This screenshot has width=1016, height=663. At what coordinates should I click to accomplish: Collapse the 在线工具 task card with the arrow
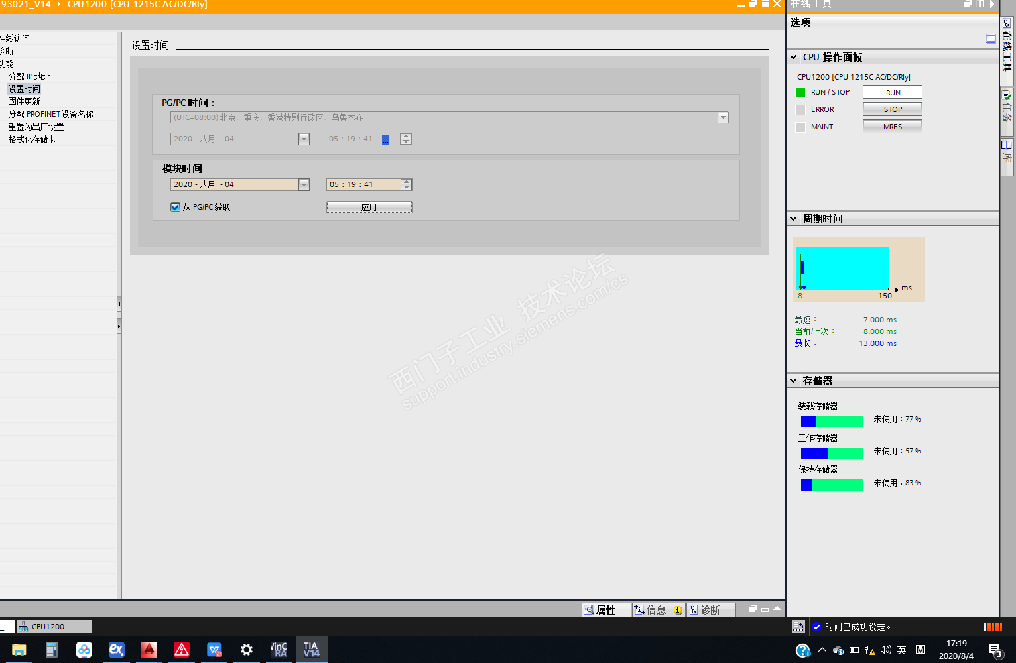tap(992, 4)
